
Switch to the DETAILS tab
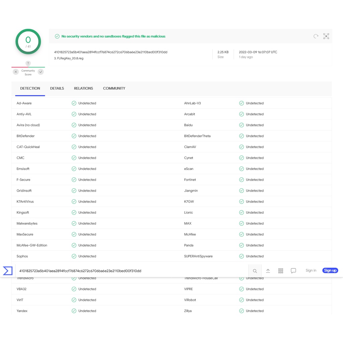57,88
